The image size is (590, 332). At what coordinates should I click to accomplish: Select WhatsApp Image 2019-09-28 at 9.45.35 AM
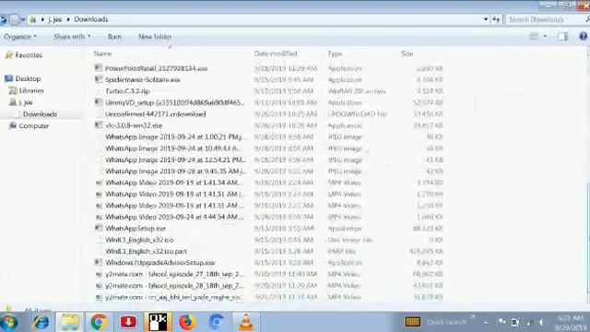tap(175, 172)
